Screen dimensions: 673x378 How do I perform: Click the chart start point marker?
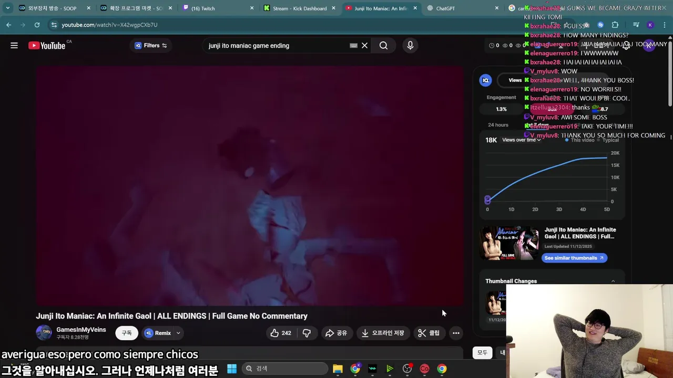coord(487,200)
